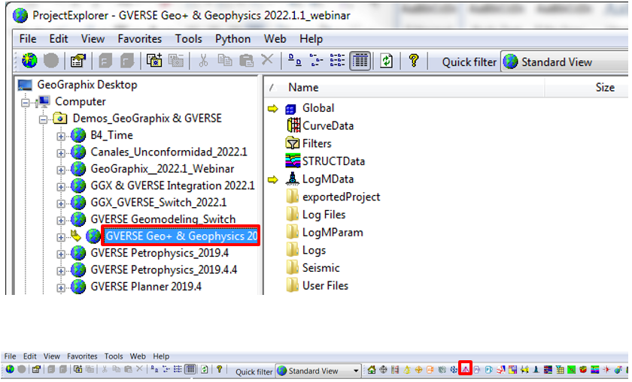The image size is (632, 382).
Task: Click the refresh icon in the top toolbar
Action: coord(386,61)
